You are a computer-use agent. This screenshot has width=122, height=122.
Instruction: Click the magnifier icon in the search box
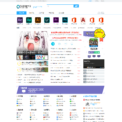[48, 6]
